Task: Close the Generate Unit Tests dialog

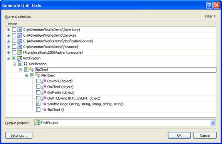Action: tap(217, 5)
